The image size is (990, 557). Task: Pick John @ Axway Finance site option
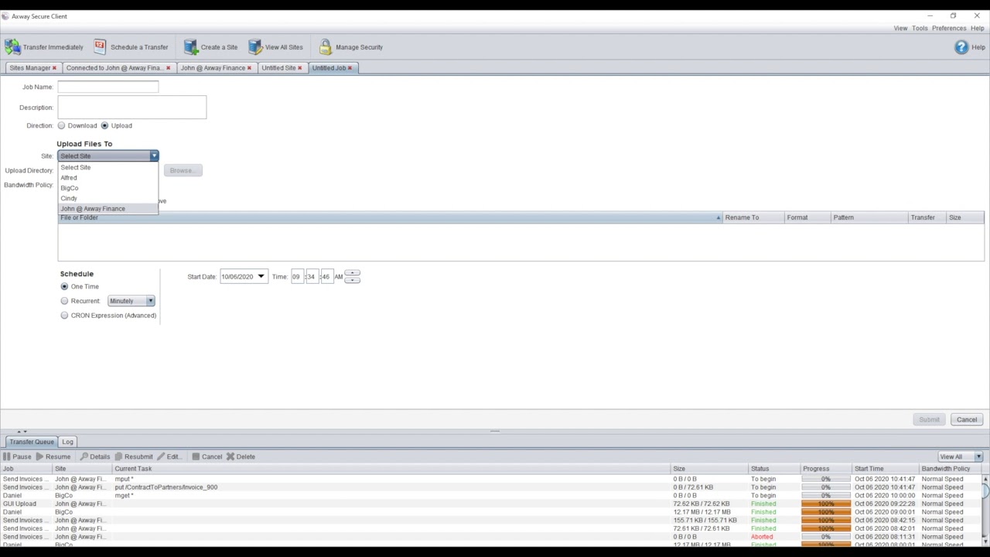click(x=108, y=209)
